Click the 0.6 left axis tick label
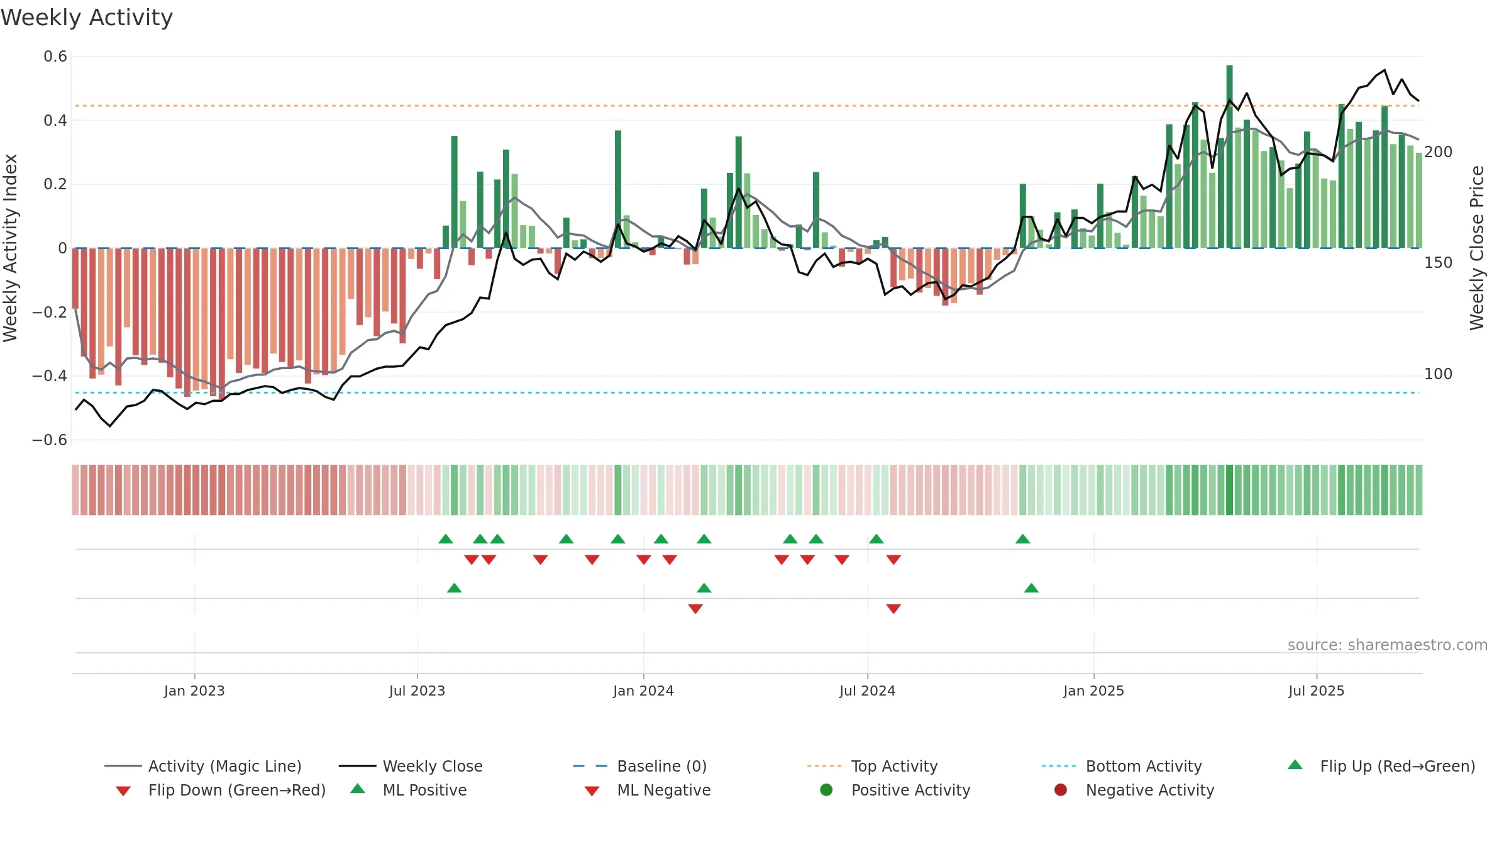This screenshot has width=1509, height=849. click(x=55, y=57)
